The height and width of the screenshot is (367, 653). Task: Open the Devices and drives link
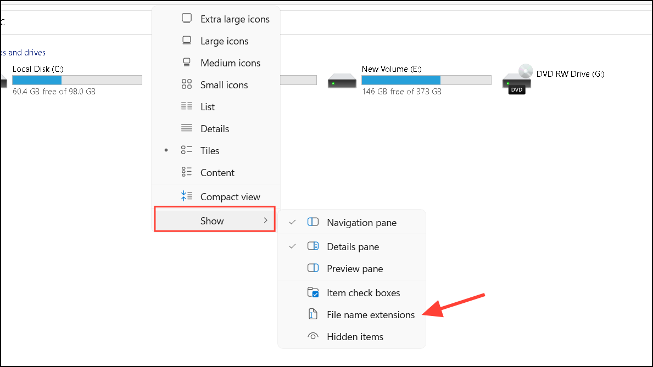coord(23,52)
